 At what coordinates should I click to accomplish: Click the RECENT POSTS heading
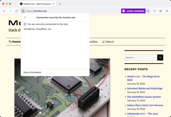136,69
